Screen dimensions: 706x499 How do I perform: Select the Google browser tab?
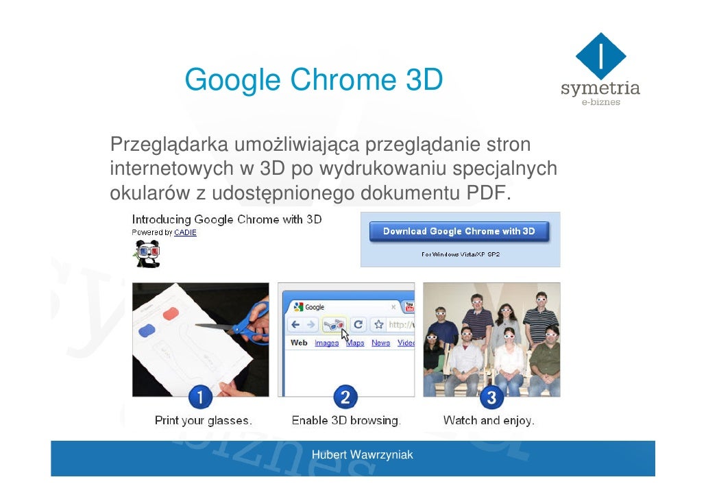pos(345,306)
